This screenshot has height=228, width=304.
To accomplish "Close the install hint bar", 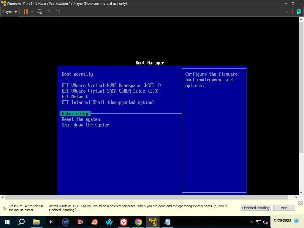I will [300, 203].
